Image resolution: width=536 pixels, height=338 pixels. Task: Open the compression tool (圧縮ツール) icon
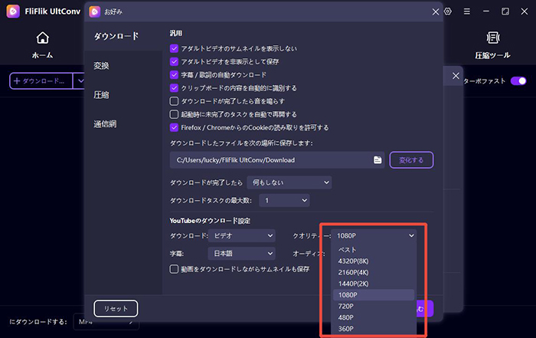click(493, 38)
